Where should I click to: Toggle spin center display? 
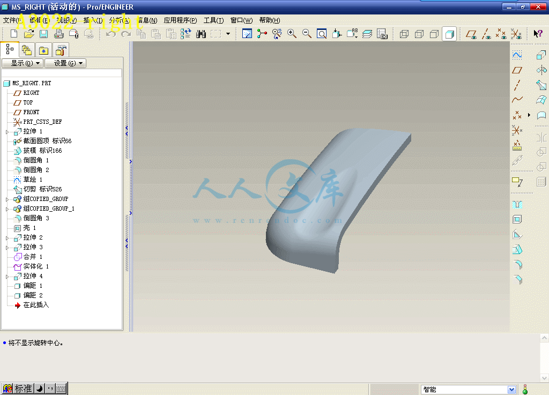262,34
